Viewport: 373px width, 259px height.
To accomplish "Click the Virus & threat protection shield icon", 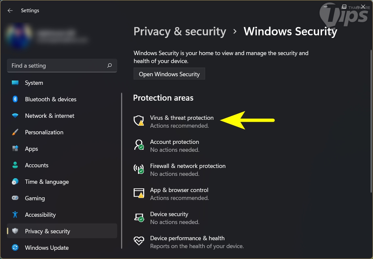I will 139,121.
